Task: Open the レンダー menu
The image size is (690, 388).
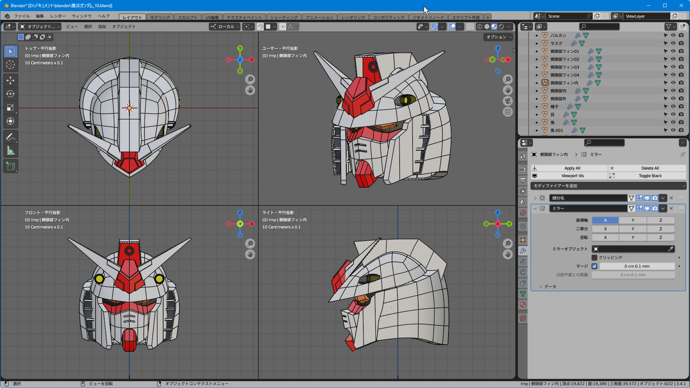Action: coord(58,16)
